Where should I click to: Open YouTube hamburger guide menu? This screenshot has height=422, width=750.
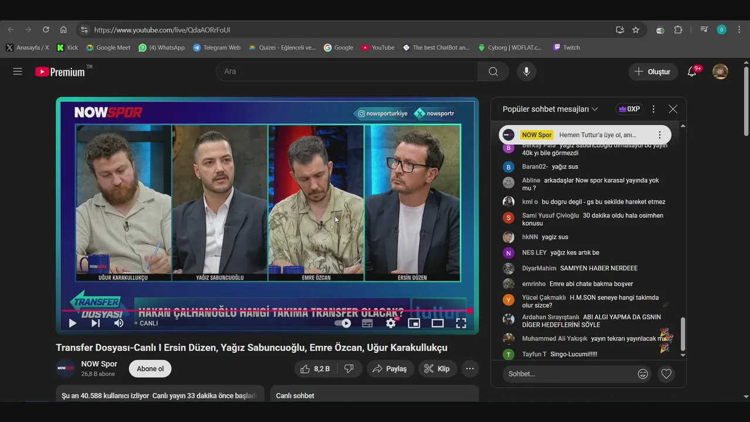pos(18,72)
